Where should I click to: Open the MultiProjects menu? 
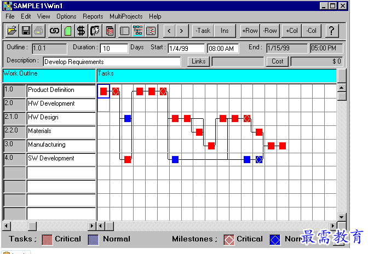(126, 16)
